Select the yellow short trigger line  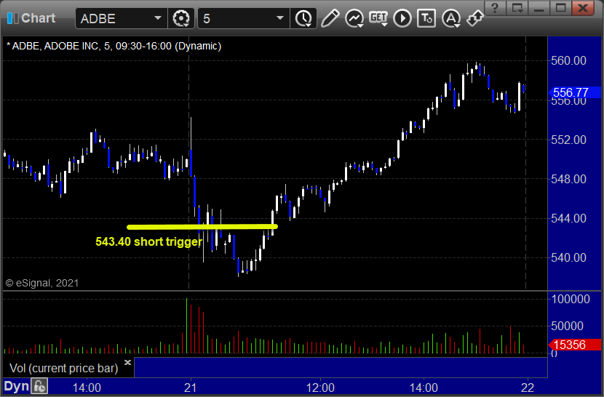pyautogui.click(x=202, y=227)
